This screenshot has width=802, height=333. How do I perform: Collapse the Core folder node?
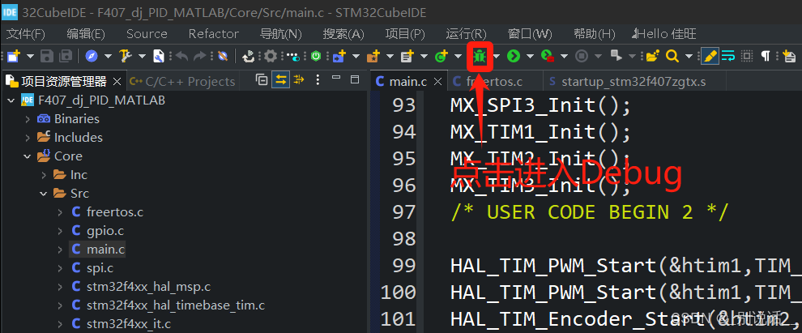(27, 156)
